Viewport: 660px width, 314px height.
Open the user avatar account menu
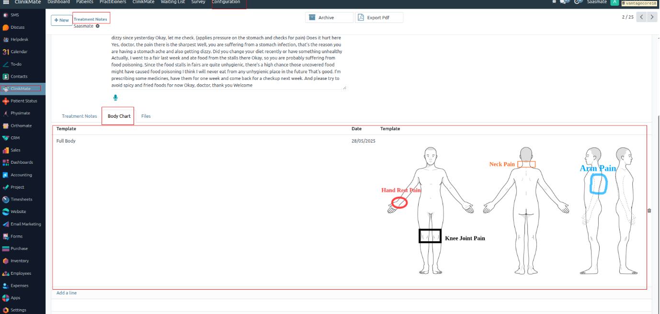click(614, 2)
